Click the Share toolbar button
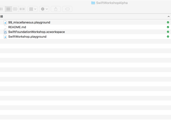 coord(56,9)
